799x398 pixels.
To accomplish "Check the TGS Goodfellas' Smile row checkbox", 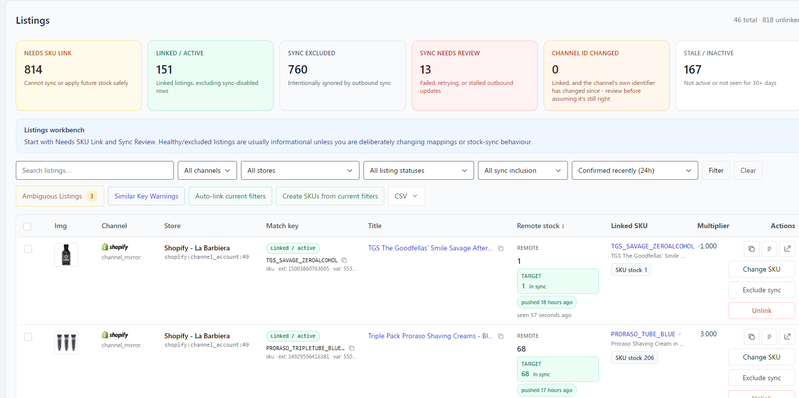I will [28, 249].
